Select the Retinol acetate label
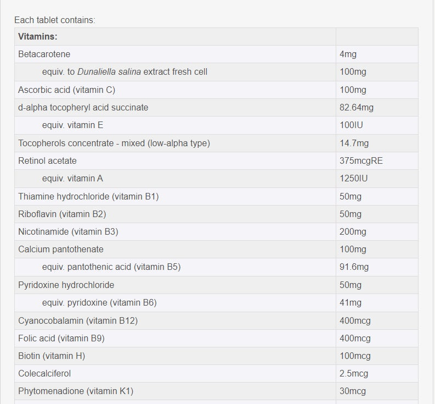The width and height of the screenshot is (435, 404). [47, 161]
